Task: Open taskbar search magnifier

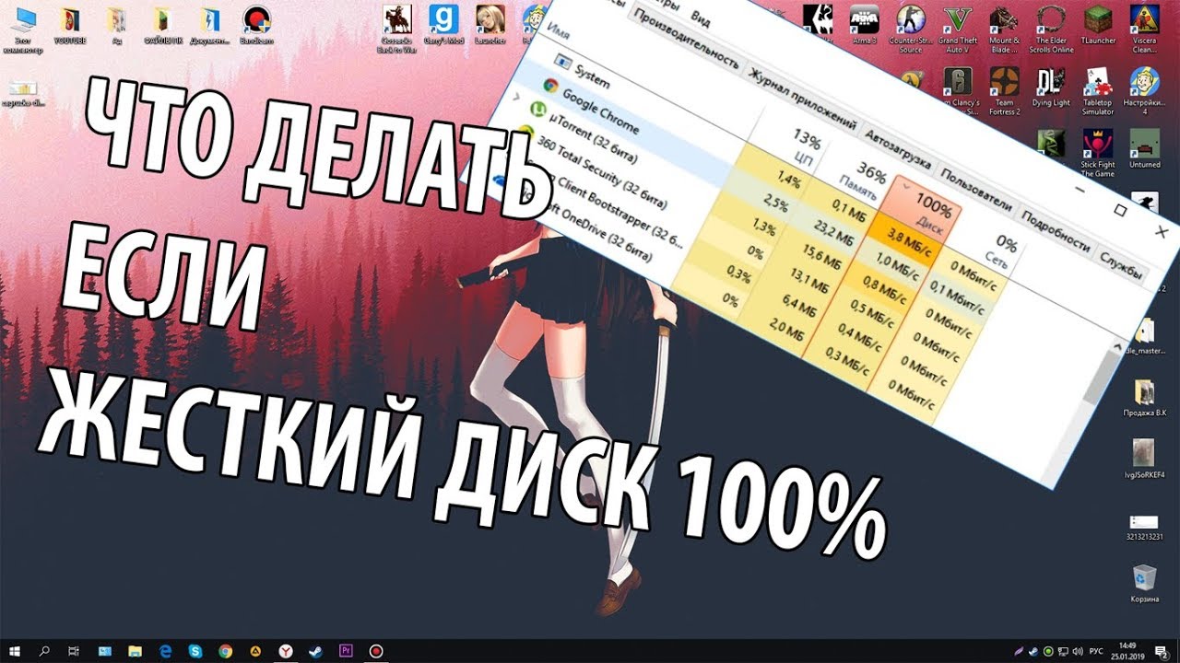Action: [x=45, y=651]
